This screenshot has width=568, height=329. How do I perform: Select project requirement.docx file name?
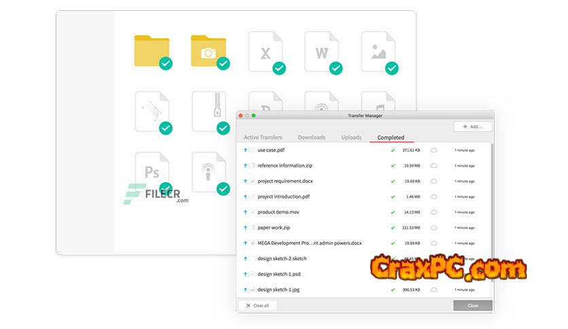[x=285, y=181]
